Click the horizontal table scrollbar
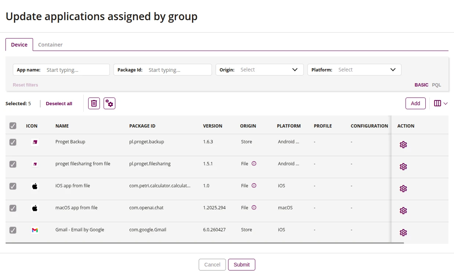Image resolution: width=454 pixels, height=276 pixels. coord(205,243)
